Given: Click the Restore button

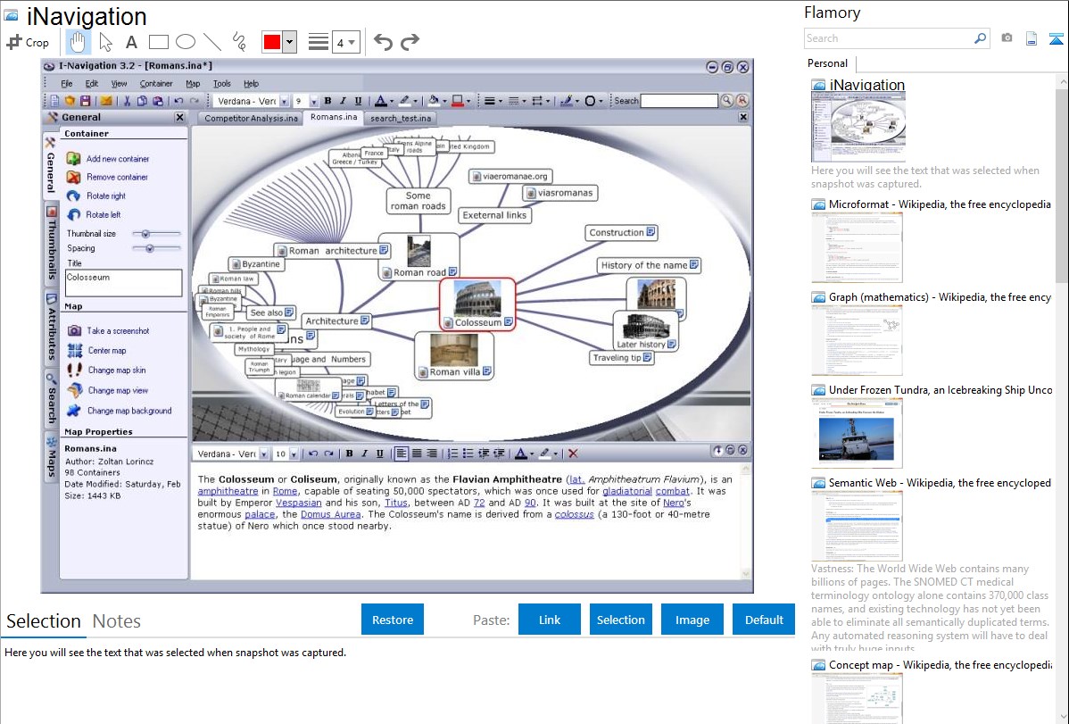Looking at the screenshot, I should point(393,620).
